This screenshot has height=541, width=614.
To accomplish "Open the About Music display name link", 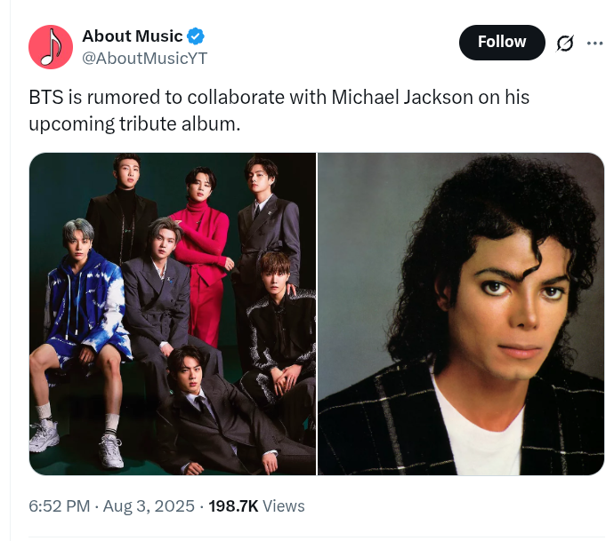I will 132,36.
